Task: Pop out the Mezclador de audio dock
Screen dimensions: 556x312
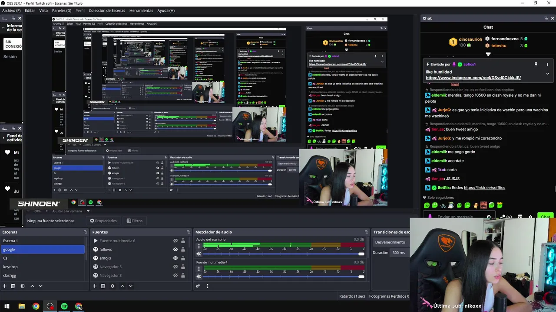Action: pyautogui.click(x=367, y=232)
